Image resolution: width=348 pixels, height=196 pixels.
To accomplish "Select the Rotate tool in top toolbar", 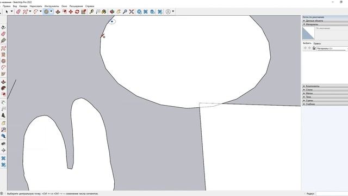I will (x=77, y=11).
